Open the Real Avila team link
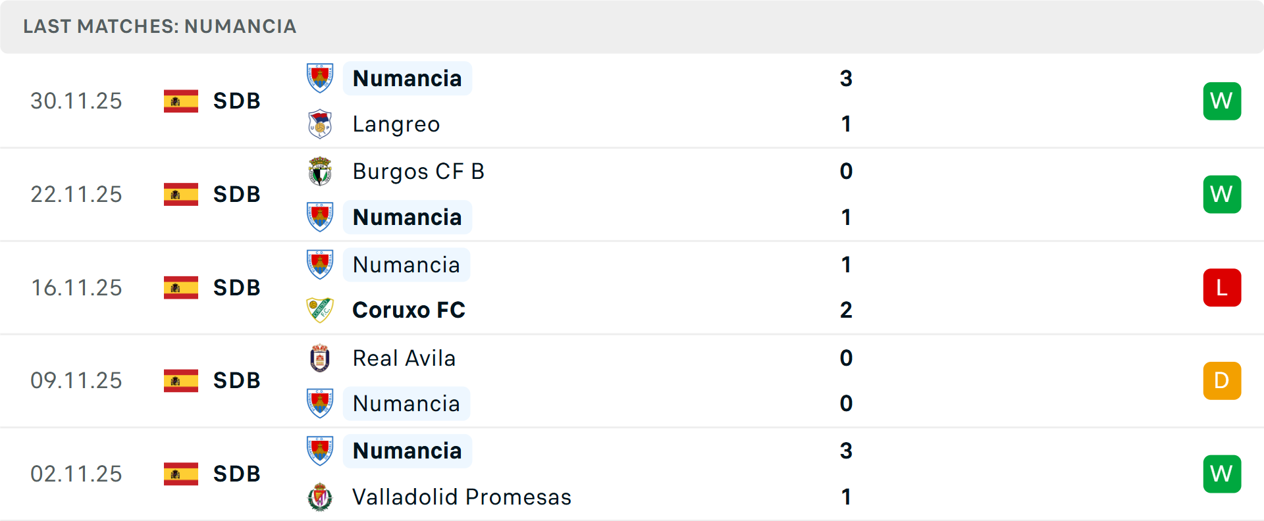Image resolution: width=1264 pixels, height=521 pixels. [x=404, y=358]
